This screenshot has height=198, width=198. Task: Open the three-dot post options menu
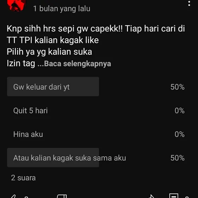click(189, 4)
